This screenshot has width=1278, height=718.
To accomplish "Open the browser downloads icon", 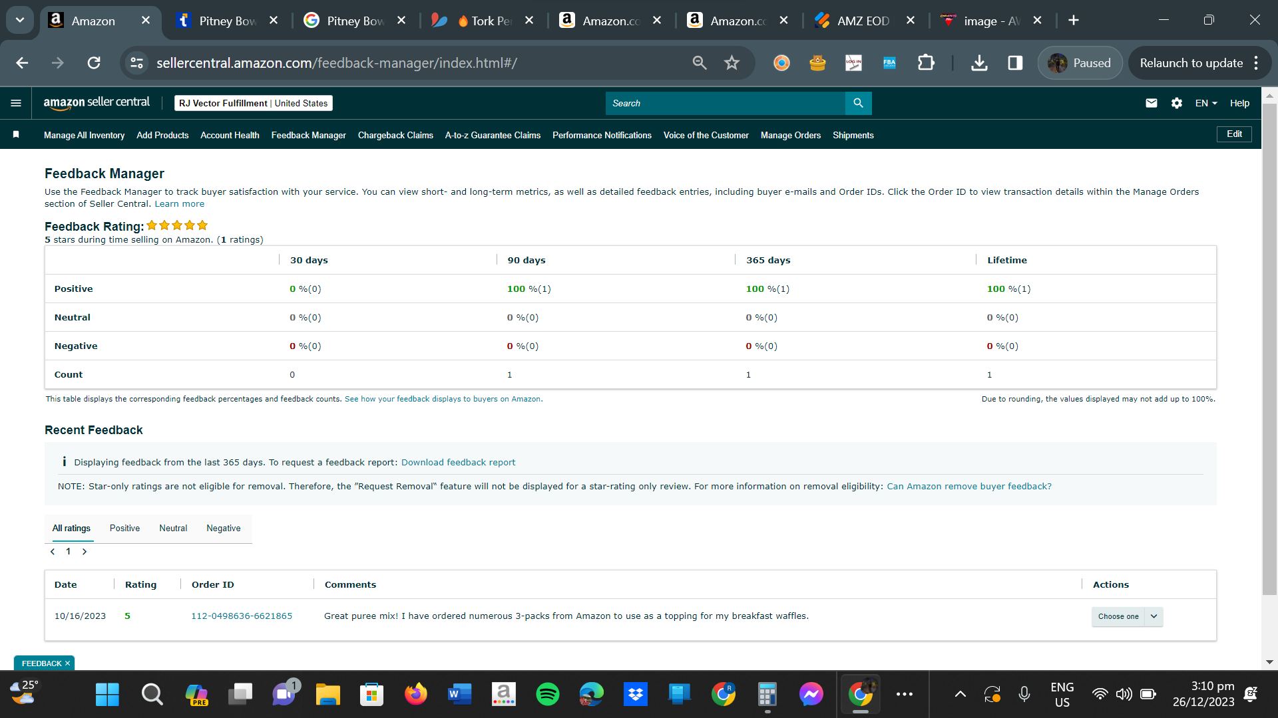I will [x=979, y=63].
